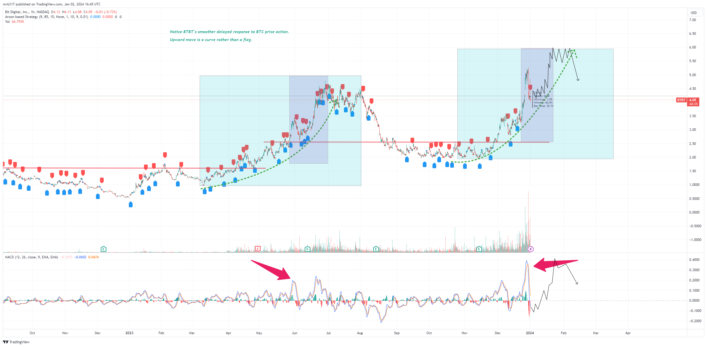The height and width of the screenshot is (347, 707).
Task: Select the MACD (12, 26, close, 9, EMA, EMA) legend
Action: (31, 257)
